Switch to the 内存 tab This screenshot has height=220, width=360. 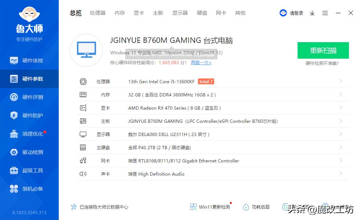point(119,13)
